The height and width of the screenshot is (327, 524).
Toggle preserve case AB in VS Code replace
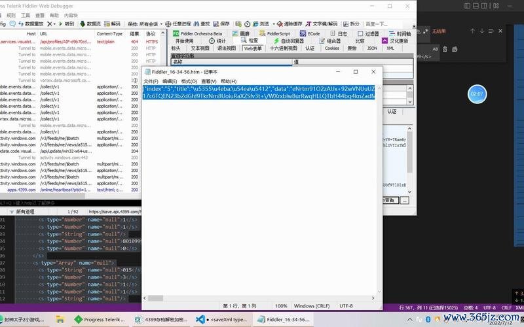[x=435, y=49]
